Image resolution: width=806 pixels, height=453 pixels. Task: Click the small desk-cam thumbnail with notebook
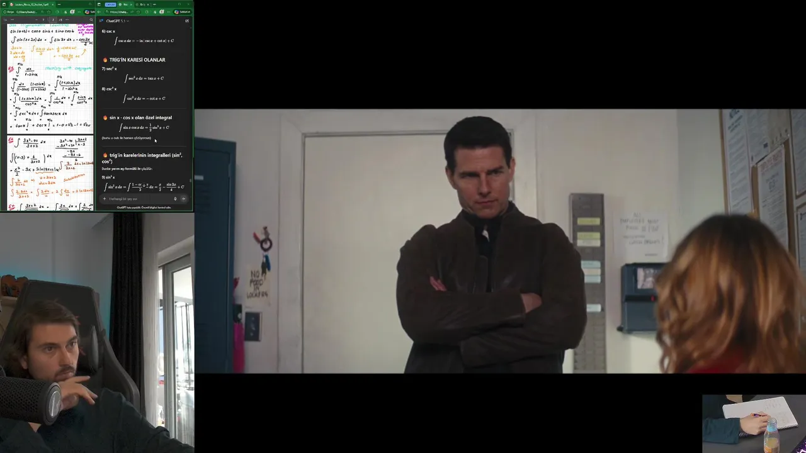754,423
